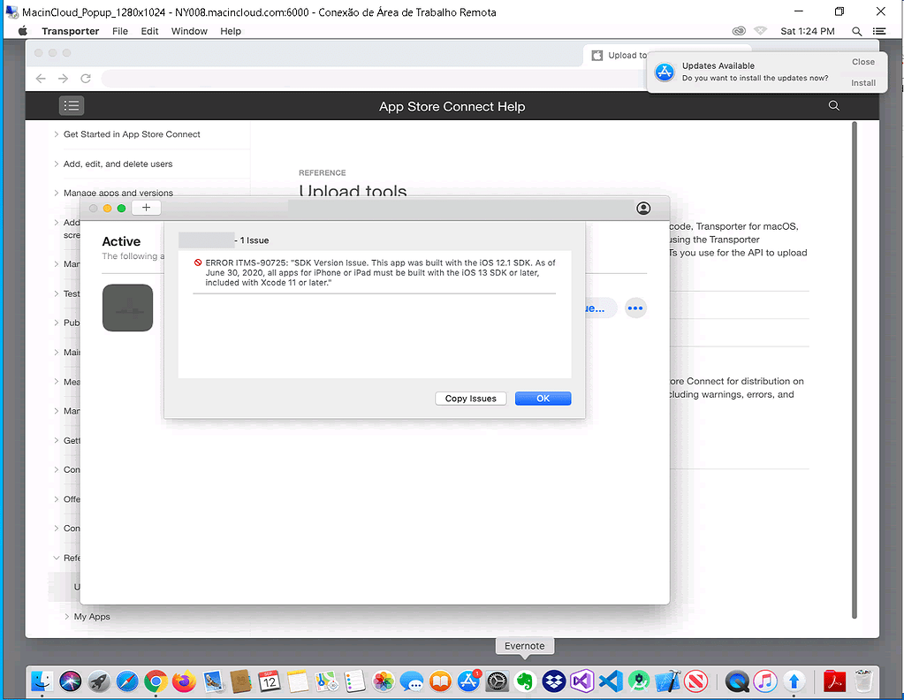Click the browser reload icon

[86, 79]
